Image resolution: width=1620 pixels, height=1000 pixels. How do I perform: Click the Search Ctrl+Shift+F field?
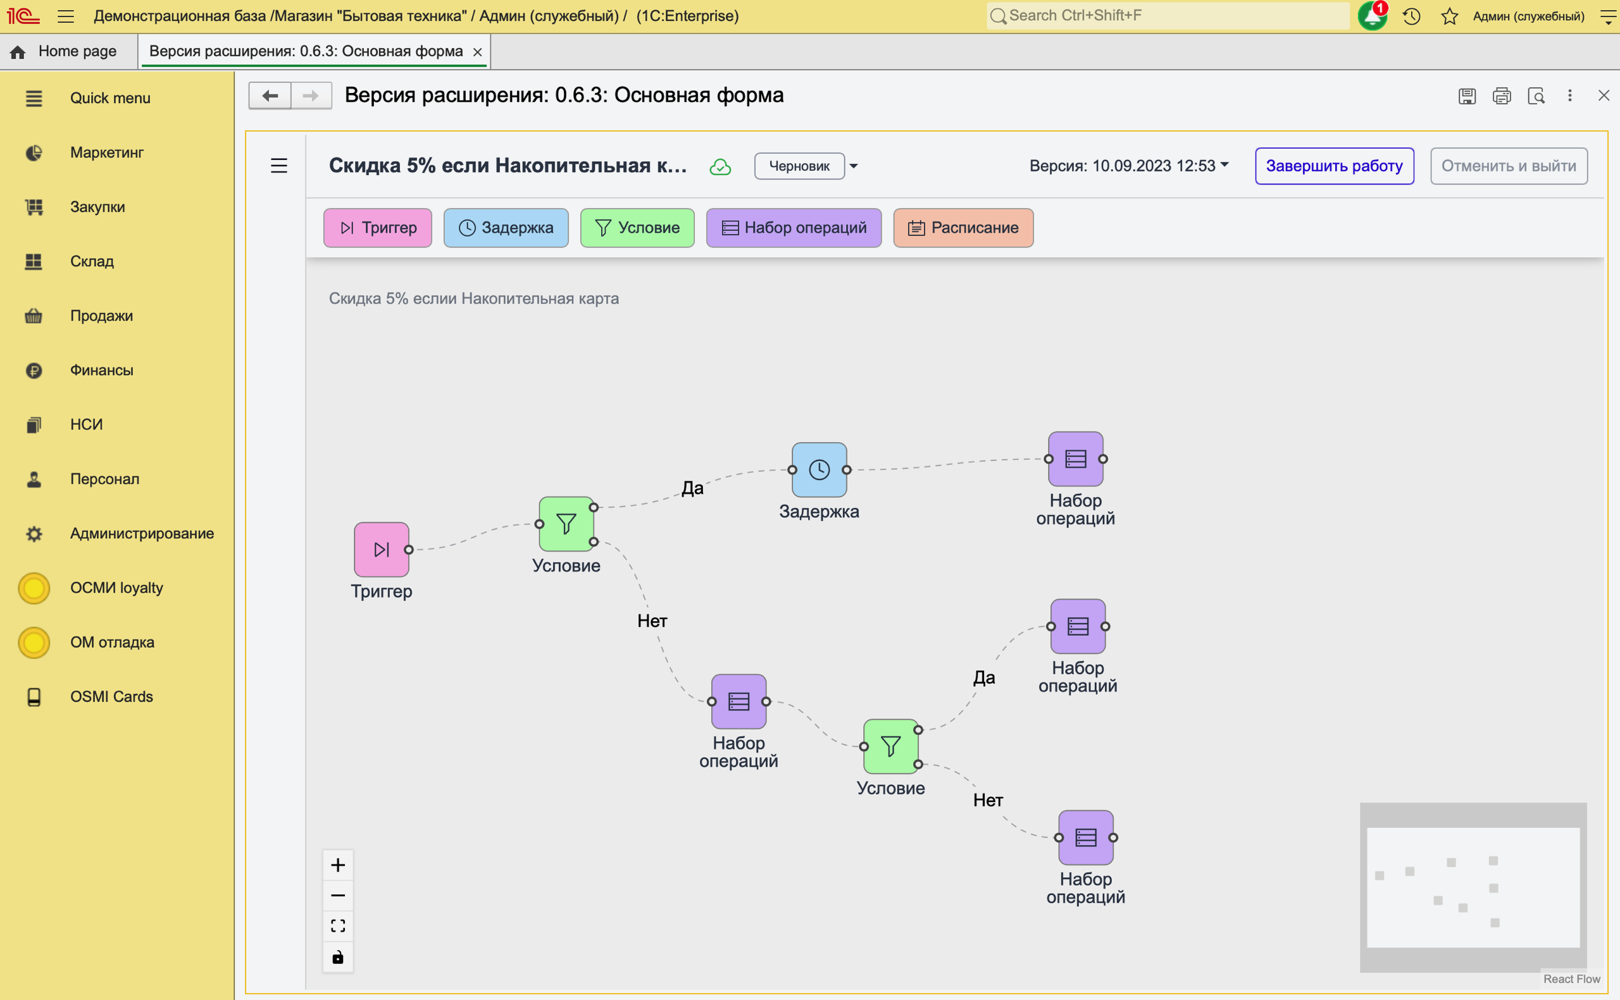click(1168, 15)
